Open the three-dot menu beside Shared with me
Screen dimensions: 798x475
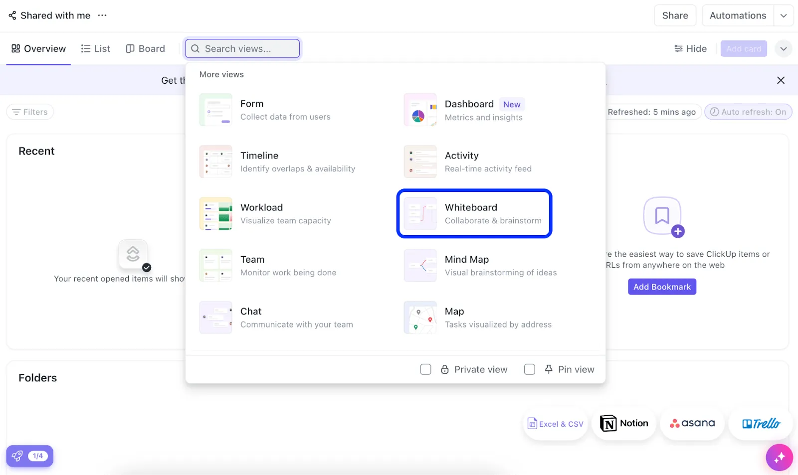tap(102, 15)
